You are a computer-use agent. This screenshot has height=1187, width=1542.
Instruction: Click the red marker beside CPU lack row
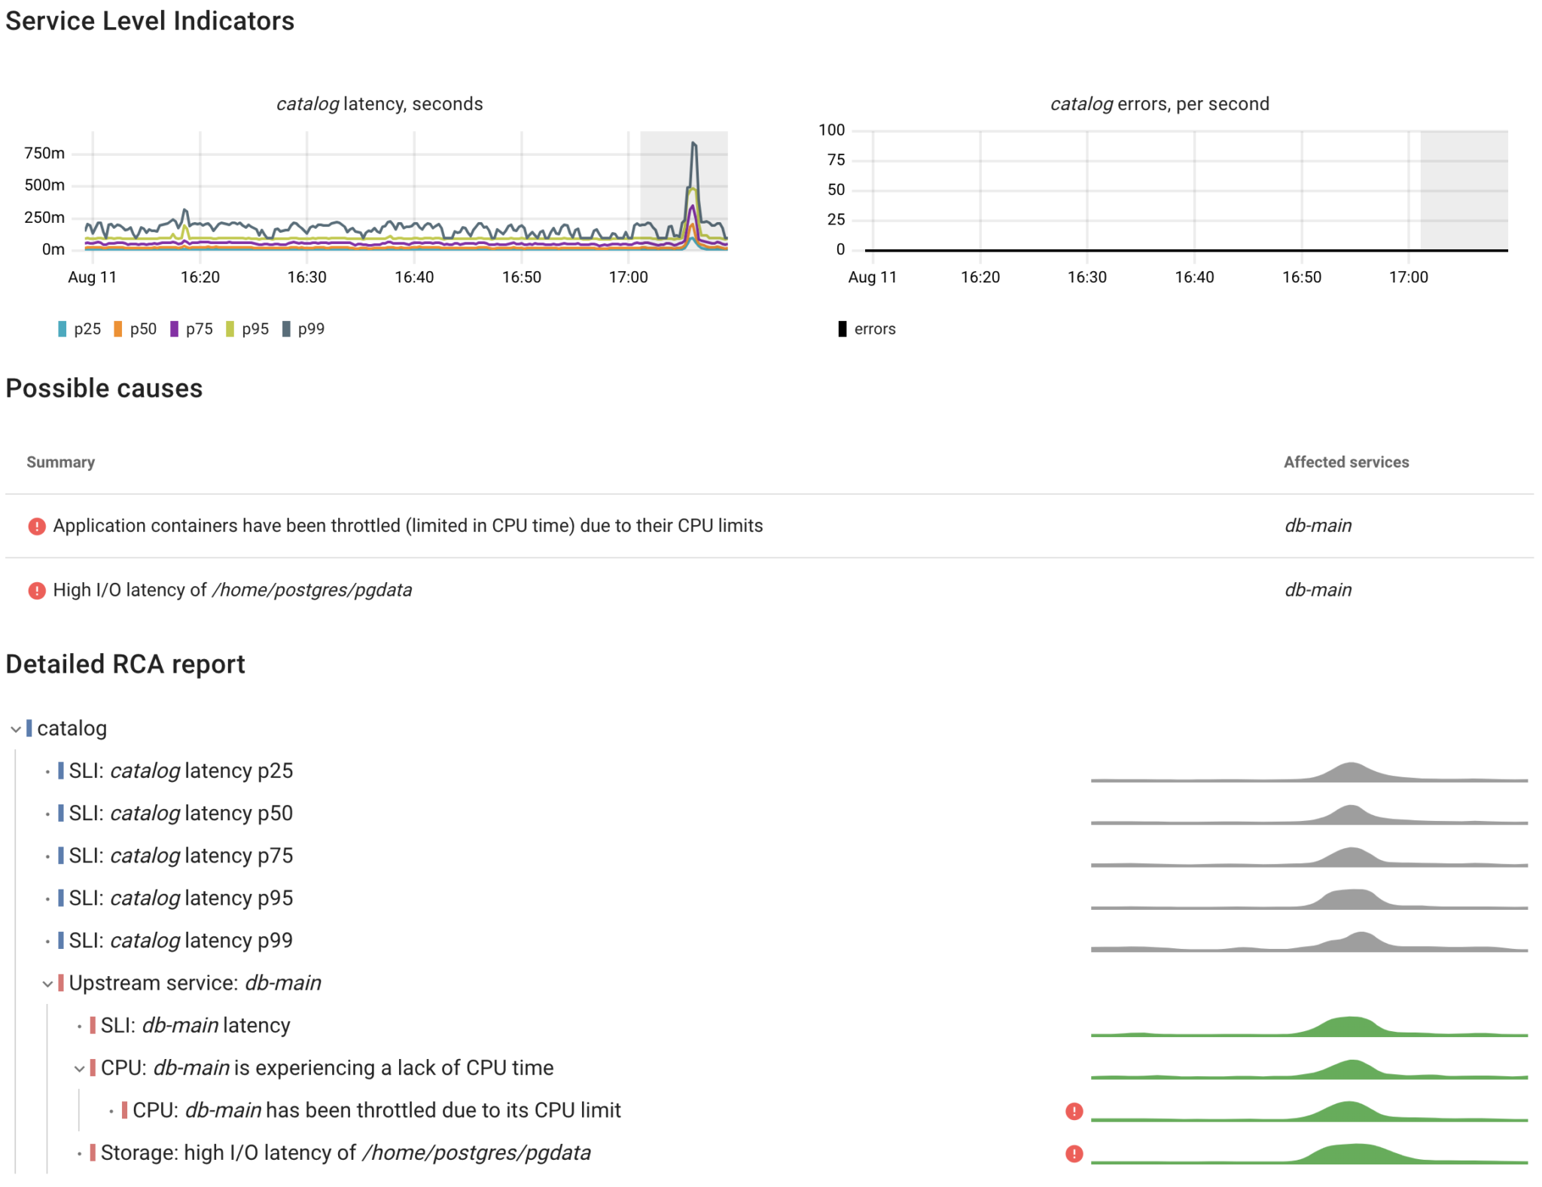pos(91,1067)
